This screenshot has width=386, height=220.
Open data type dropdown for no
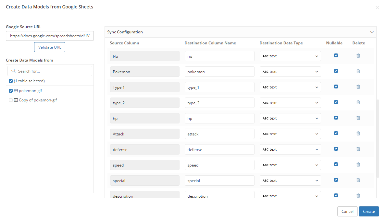click(x=290, y=56)
